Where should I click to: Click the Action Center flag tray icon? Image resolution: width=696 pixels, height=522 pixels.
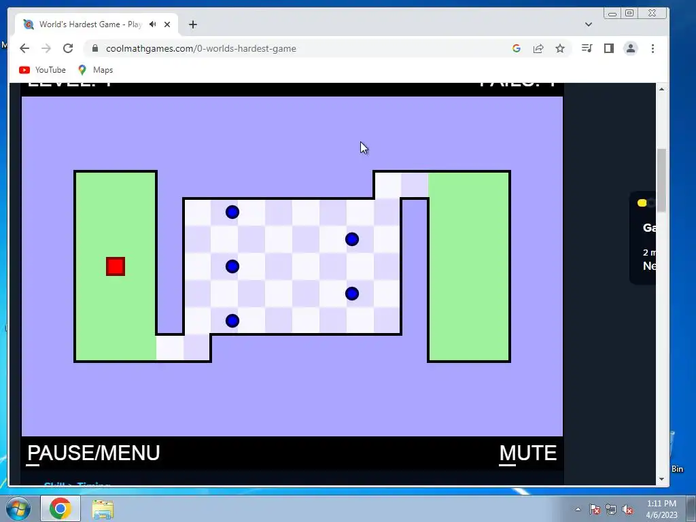tap(595, 510)
